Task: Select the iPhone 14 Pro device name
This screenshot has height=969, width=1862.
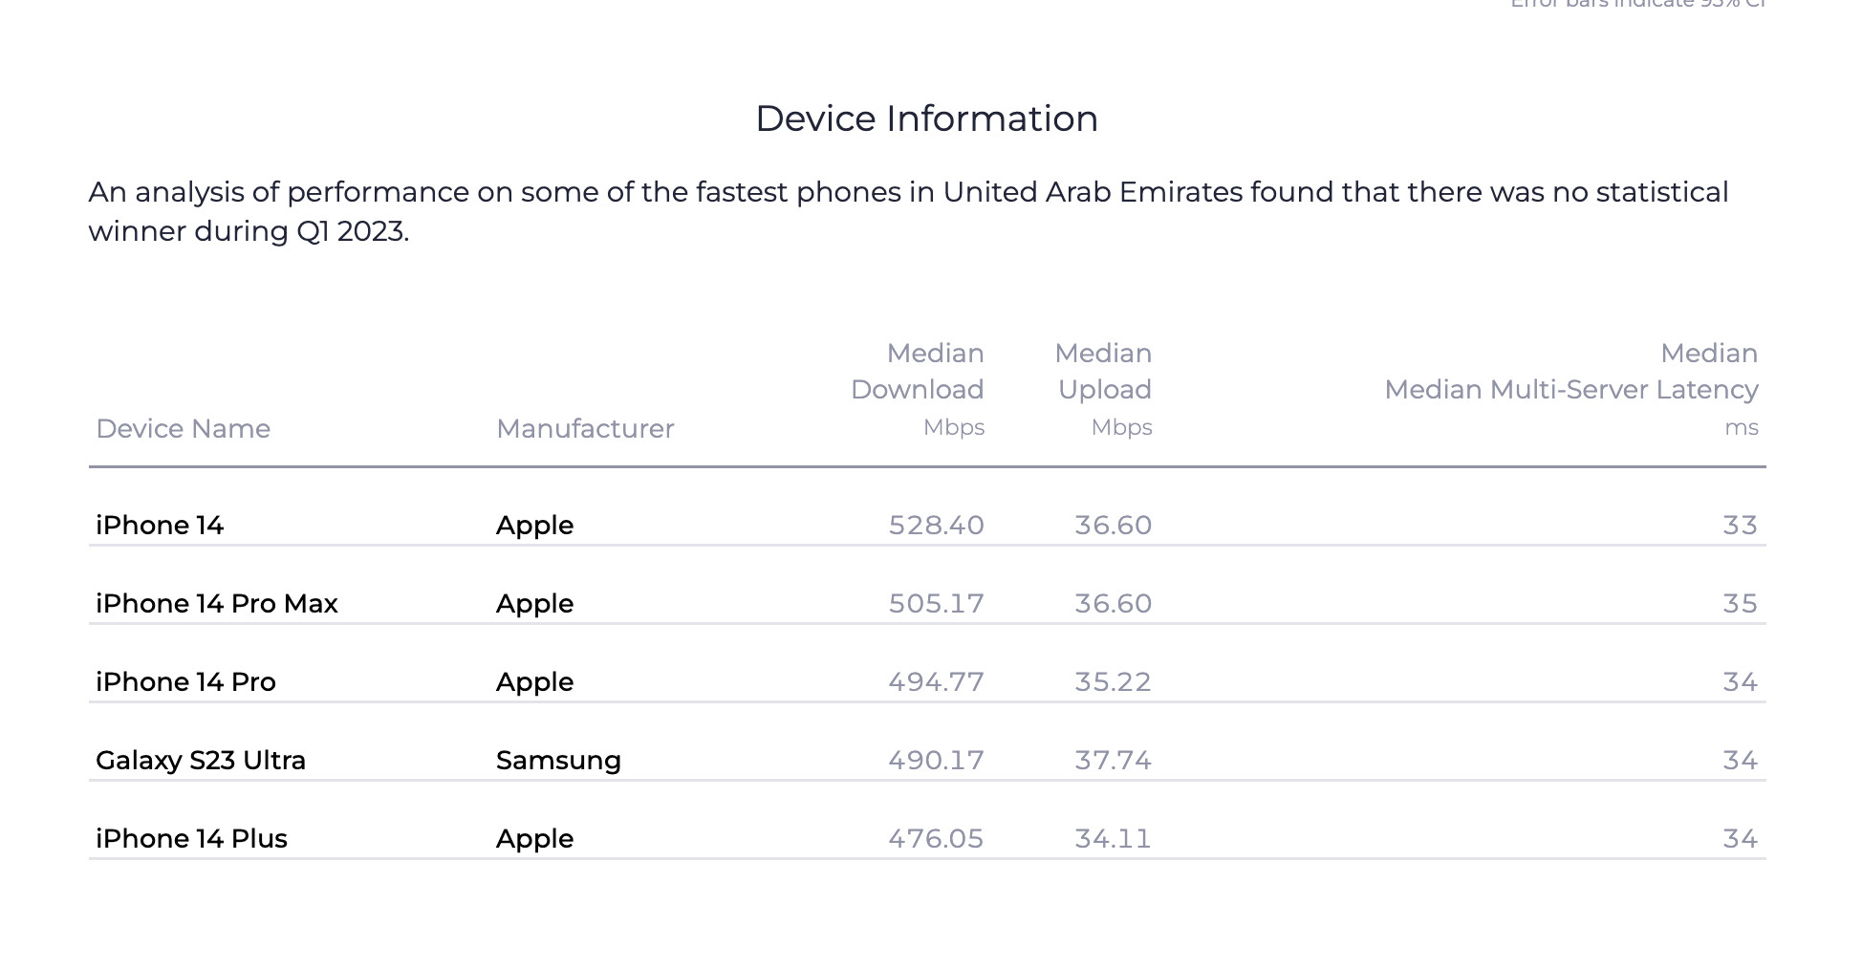Action: 185,681
